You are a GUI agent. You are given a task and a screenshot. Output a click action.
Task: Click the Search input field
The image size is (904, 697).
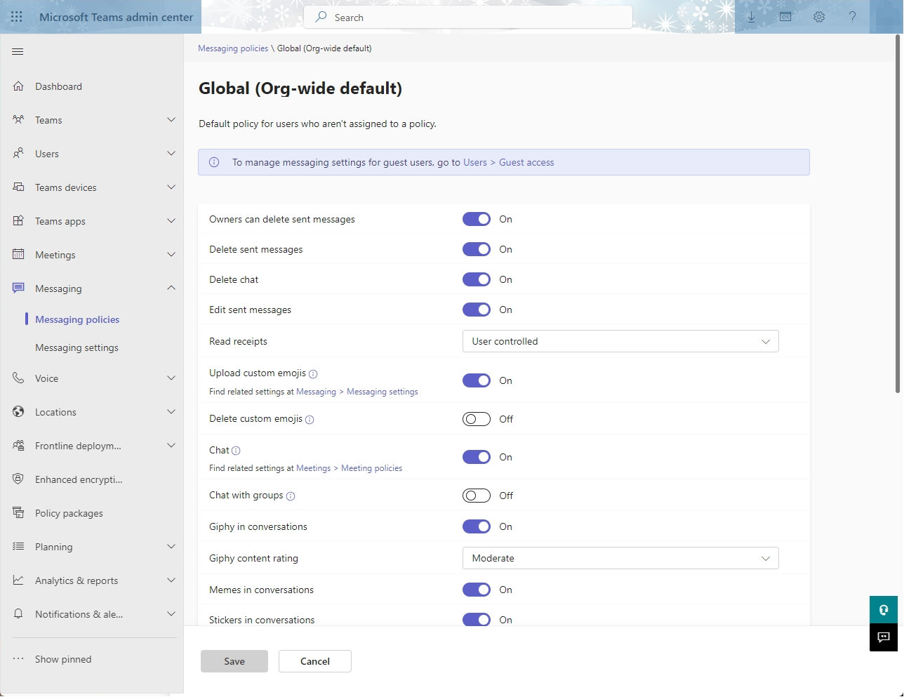pos(468,17)
